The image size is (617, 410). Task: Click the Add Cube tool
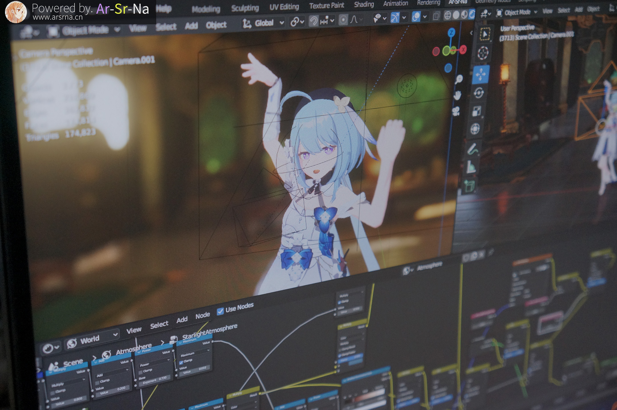coord(469,186)
